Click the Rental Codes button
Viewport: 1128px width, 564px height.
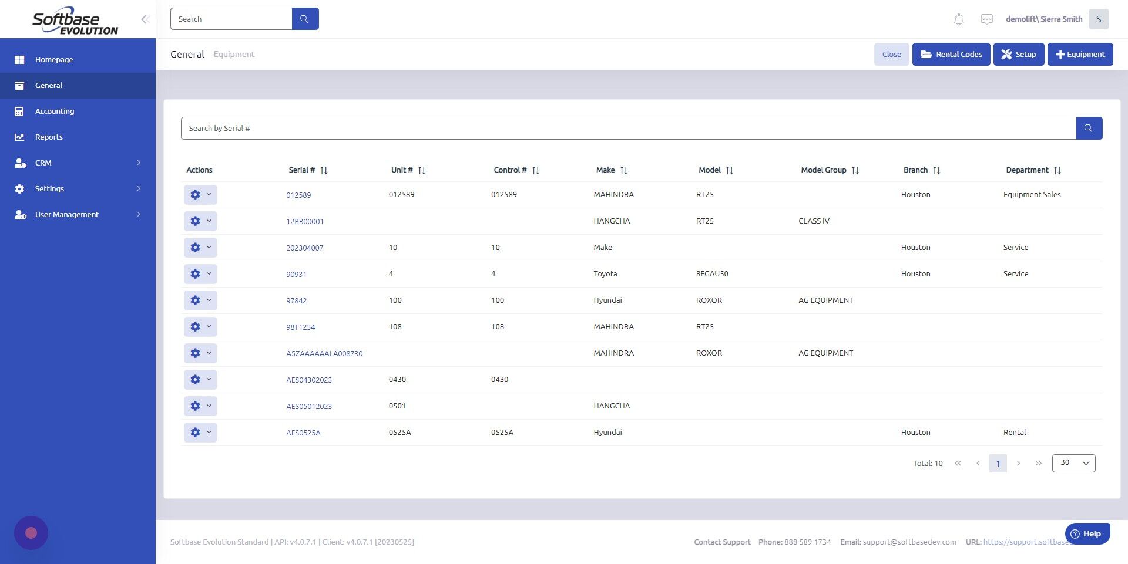951,54
